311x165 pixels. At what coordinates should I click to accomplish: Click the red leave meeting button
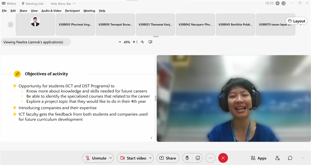[x=223, y=158]
